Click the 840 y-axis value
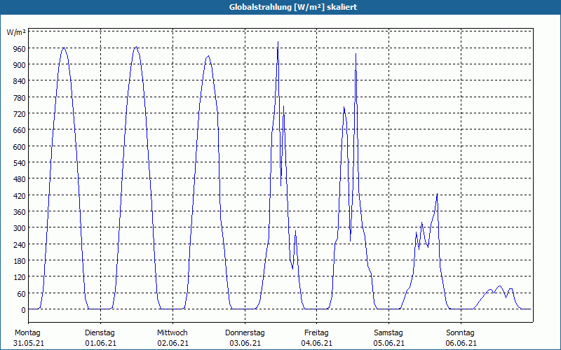Screen dimensions: 561x350 coord(20,81)
